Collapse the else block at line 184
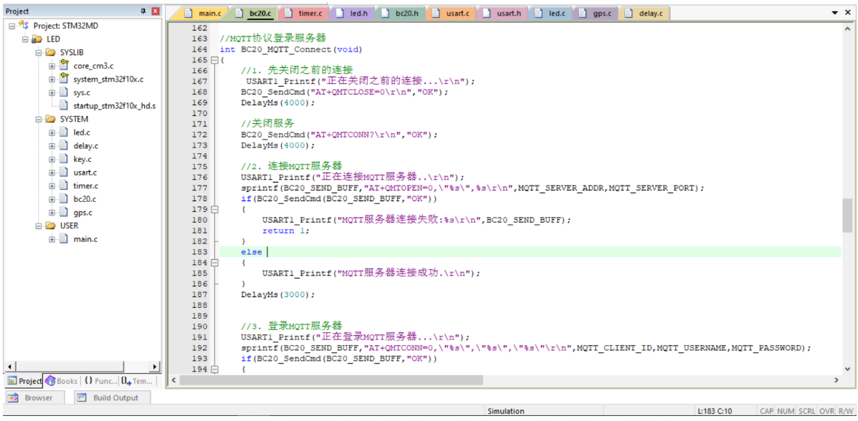Image resolution: width=858 pixels, height=421 pixels. click(x=214, y=263)
